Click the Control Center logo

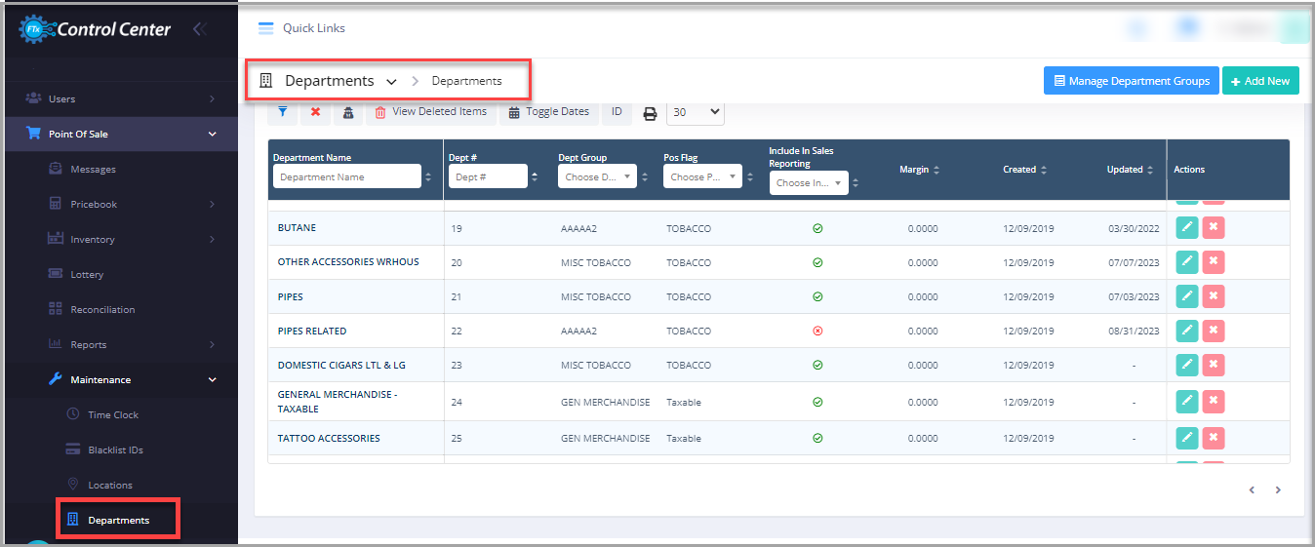(x=95, y=29)
